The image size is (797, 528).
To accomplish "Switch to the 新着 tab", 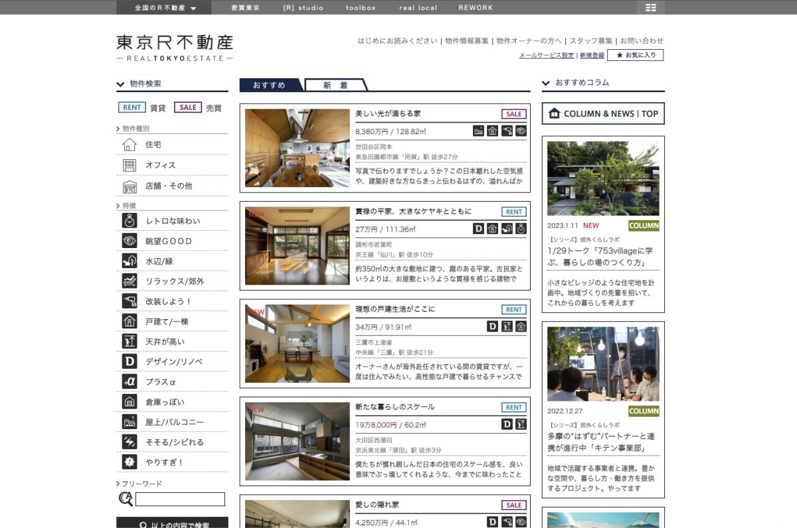I will (x=334, y=85).
